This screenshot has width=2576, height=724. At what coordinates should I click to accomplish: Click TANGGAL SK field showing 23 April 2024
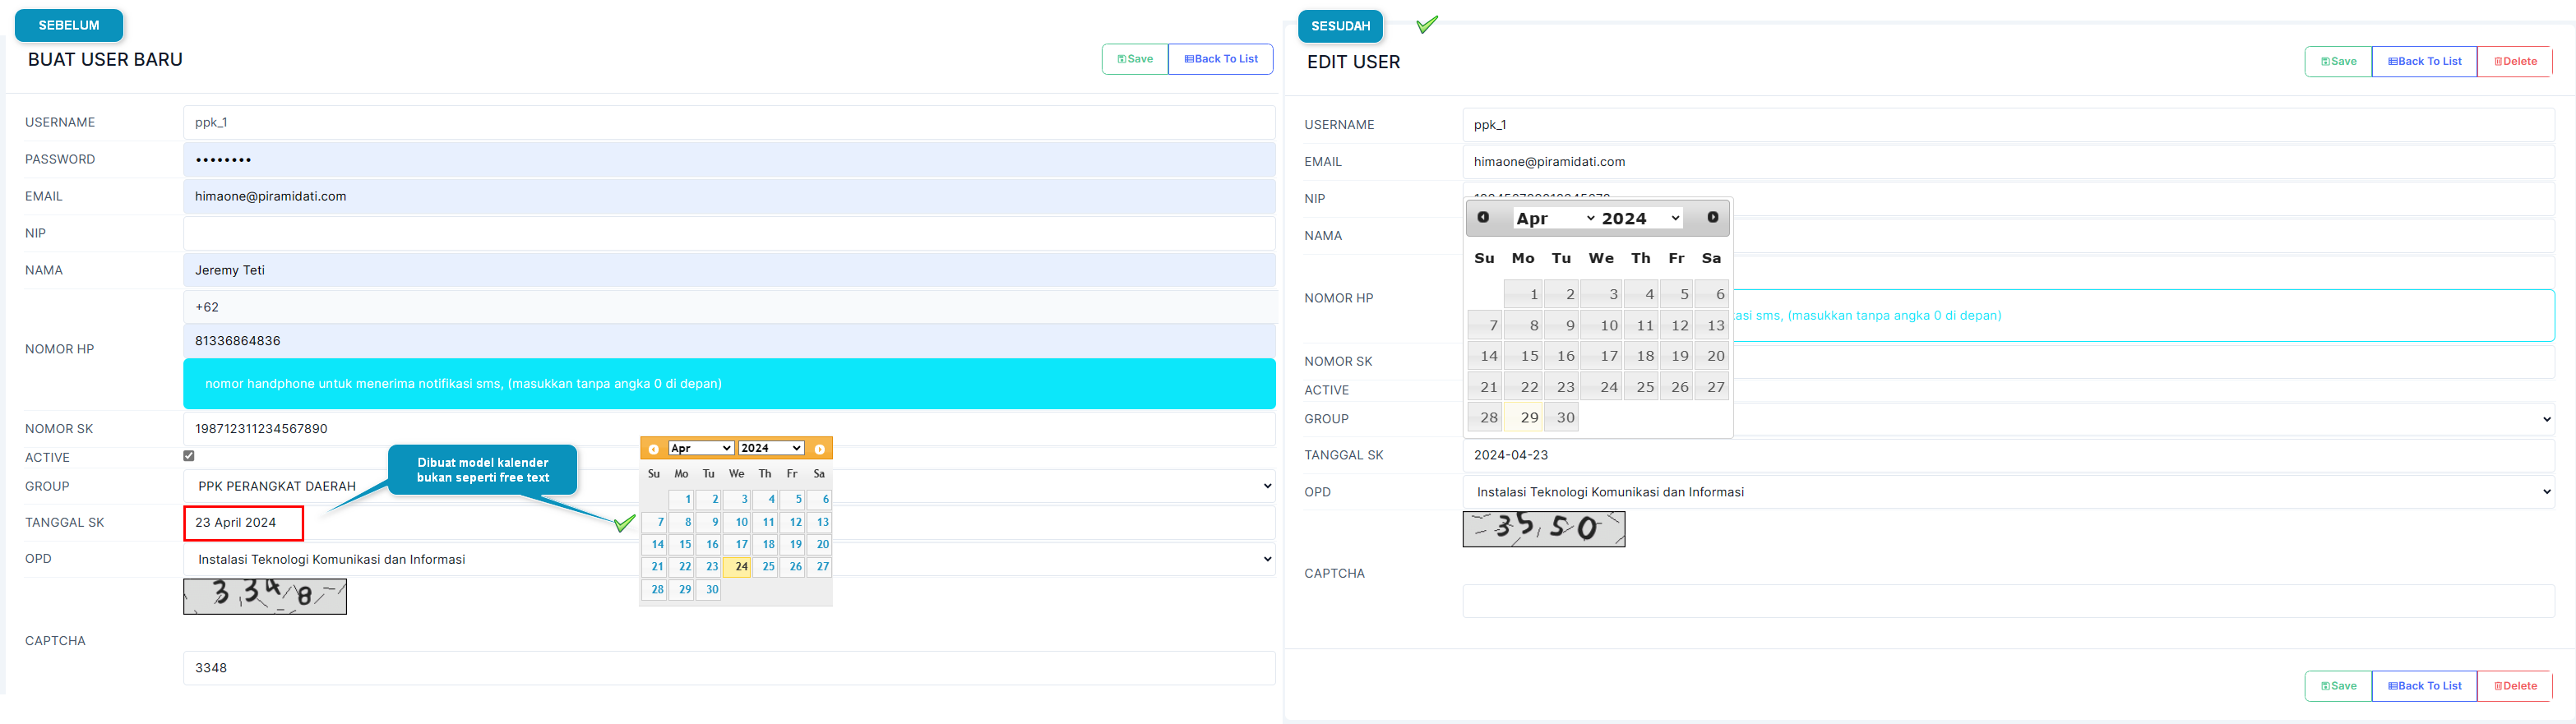click(243, 523)
